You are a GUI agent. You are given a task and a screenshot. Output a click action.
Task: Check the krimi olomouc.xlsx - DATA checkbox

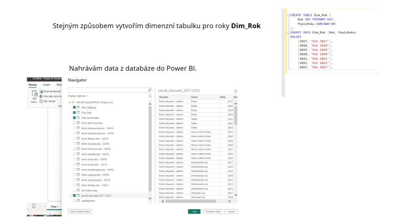tap(74, 149)
